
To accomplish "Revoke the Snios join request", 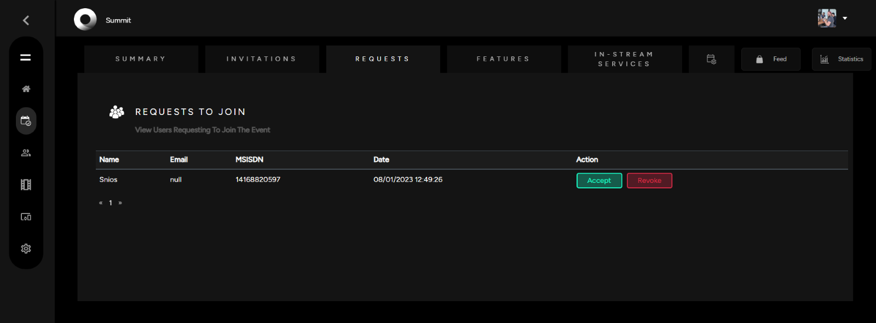I will [x=649, y=181].
